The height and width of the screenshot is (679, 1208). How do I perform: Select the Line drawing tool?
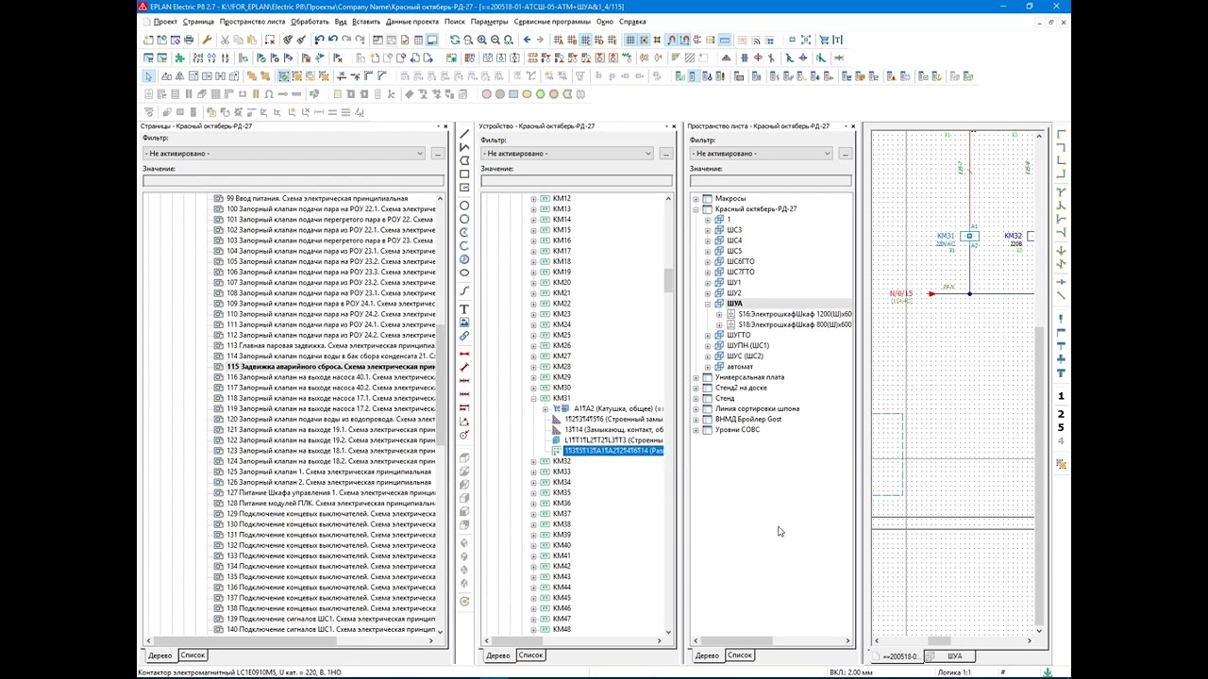[x=464, y=135]
